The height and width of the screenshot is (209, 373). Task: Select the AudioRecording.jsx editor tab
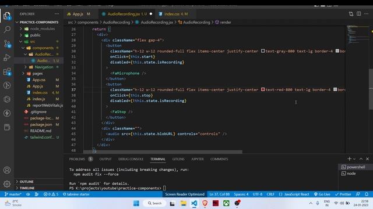point(127,14)
